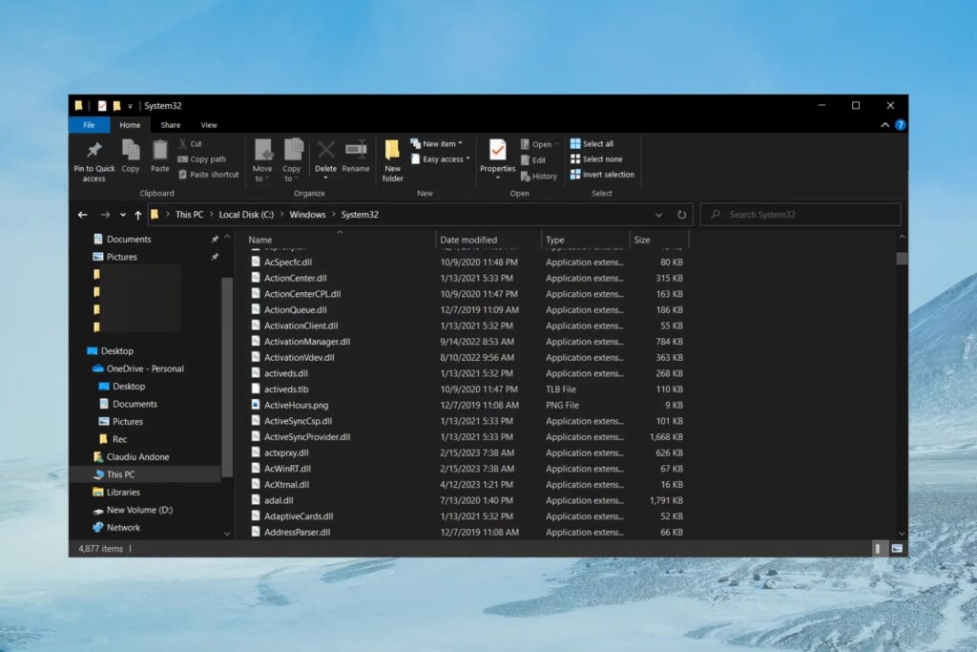Open Properties from the ribbon
This screenshot has height=652, width=977.
coord(497,151)
